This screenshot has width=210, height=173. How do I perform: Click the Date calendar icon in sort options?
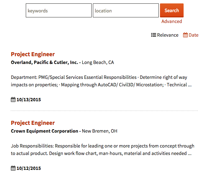[x=185, y=35]
